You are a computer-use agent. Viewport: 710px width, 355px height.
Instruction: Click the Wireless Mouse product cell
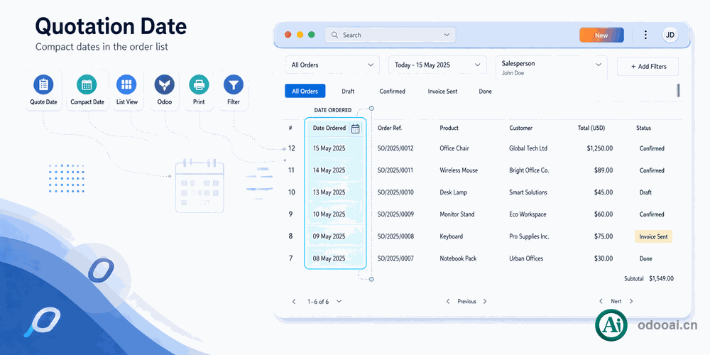coord(459,170)
